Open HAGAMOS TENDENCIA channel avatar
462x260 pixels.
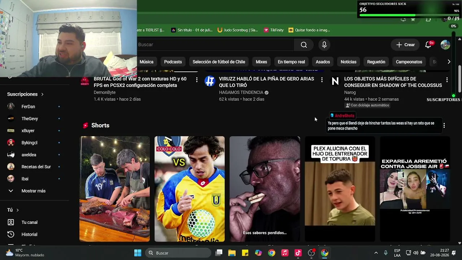pos(210,81)
